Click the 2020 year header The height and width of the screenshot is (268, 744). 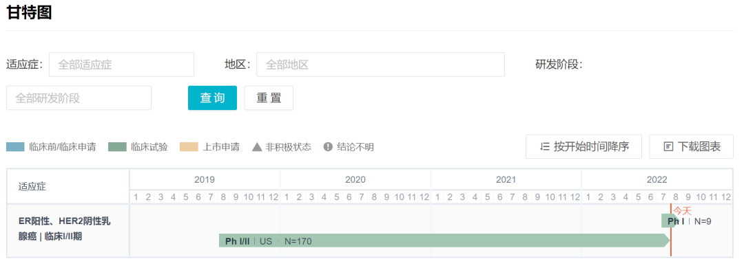point(355,180)
